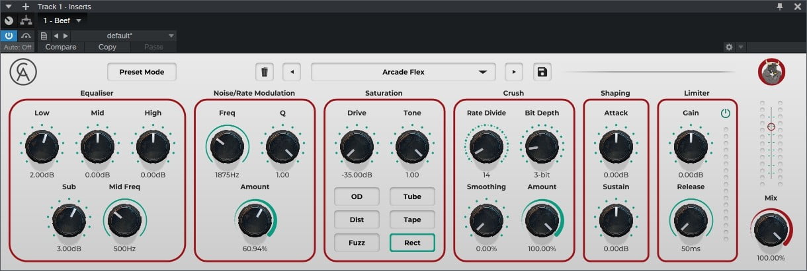Delete preset with trash can icon
The width and height of the screenshot is (807, 271).
pos(265,72)
